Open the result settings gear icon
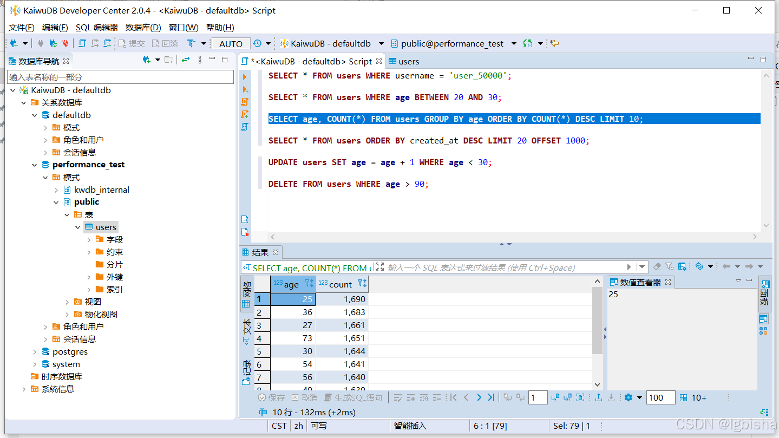 pyautogui.click(x=628, y=397)
